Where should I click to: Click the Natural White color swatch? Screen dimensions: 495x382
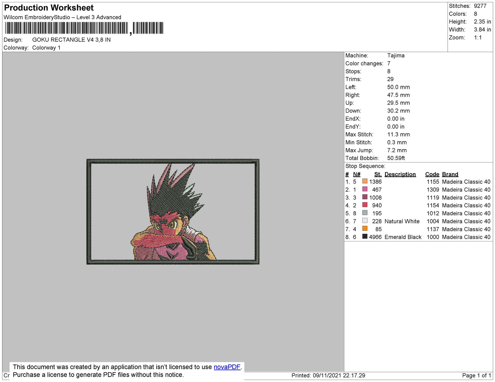pos(365,221)
